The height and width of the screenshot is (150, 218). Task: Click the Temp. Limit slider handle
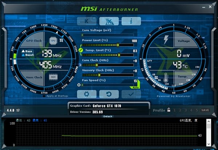click(x=119, y=55)
